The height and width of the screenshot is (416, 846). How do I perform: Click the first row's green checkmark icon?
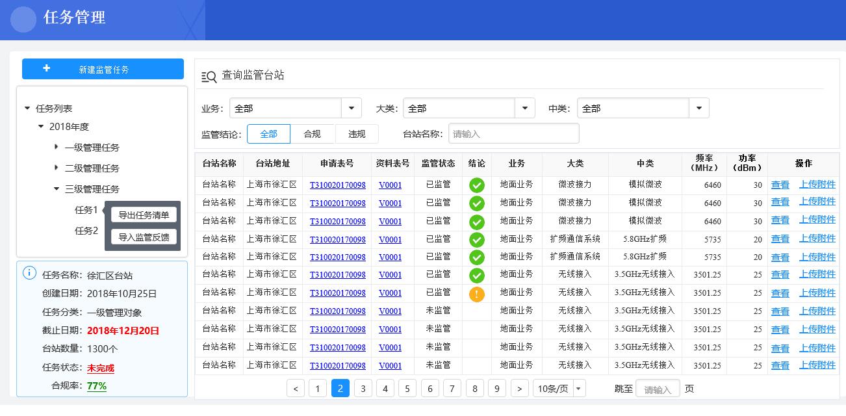tap(477, 185)
